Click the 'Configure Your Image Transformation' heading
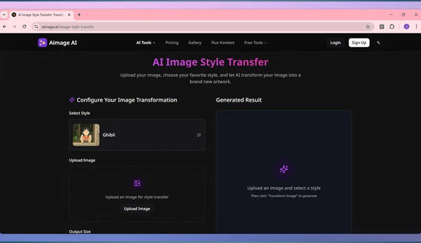 pyautogui.click(x=127, y=100)
